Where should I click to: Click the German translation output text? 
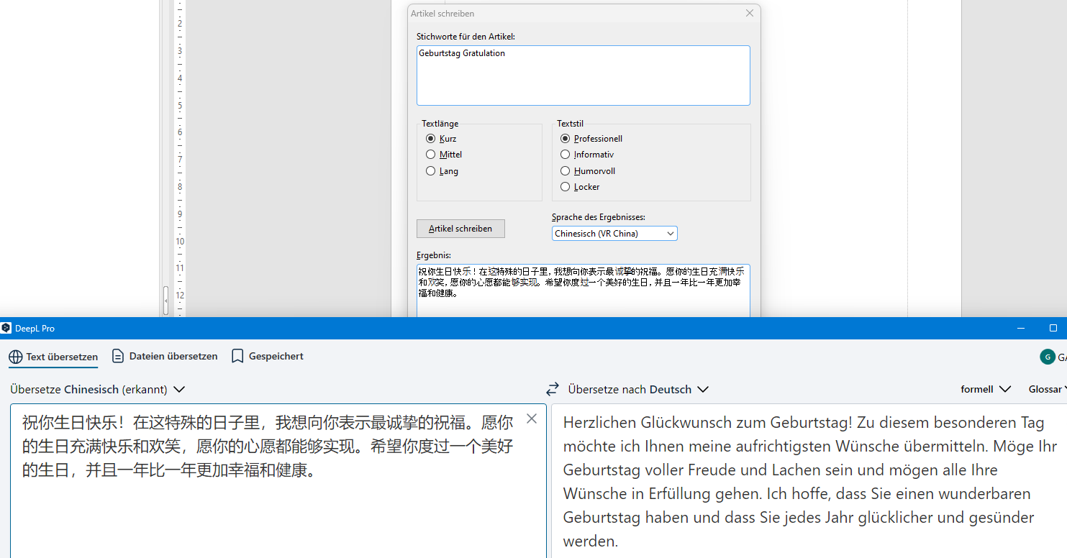810,482
